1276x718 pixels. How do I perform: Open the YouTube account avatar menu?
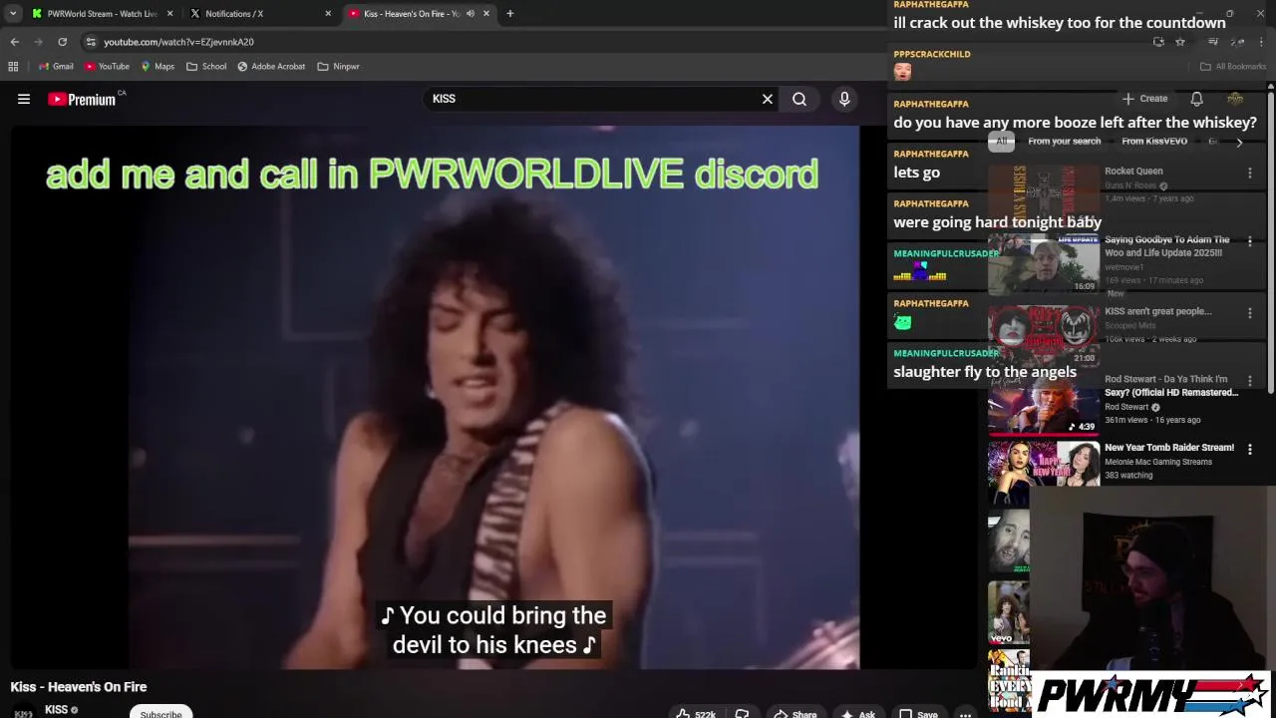click(1235, 99)
